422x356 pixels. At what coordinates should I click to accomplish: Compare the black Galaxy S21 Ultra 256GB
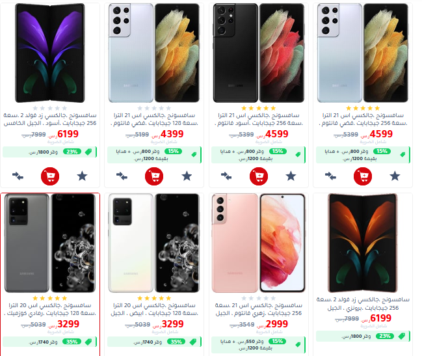[x=226, y=176]
